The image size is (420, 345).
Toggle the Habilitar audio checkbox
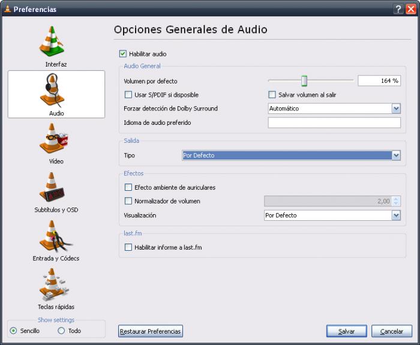[122, 54]
